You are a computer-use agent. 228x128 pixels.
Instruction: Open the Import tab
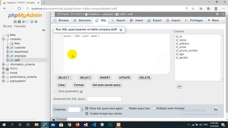pyautogui.click(x=173, y=21)
